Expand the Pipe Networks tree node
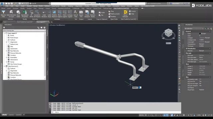Image resolution: width=213 pixels, height=119 pixels. [7, 51]
